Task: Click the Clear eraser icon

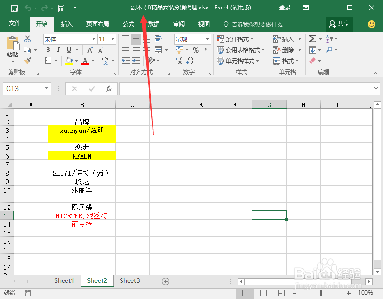Action: click(x=313, y=61)
